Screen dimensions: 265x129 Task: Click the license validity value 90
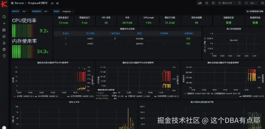pos(196,23)
